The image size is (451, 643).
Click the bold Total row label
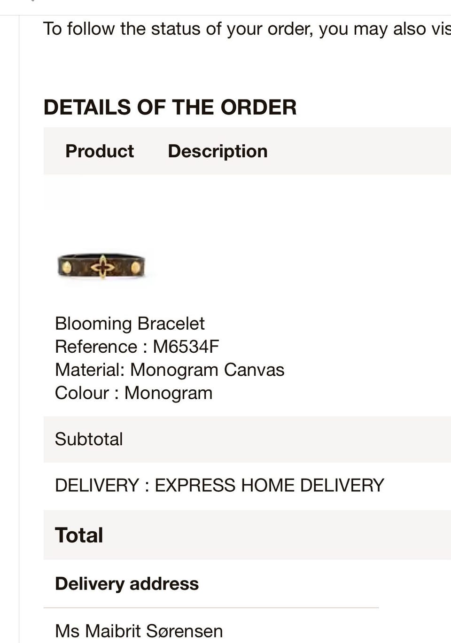(x=79, y=535)
